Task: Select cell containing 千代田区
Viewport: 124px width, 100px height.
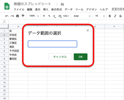Action: [x=18, y=51]
